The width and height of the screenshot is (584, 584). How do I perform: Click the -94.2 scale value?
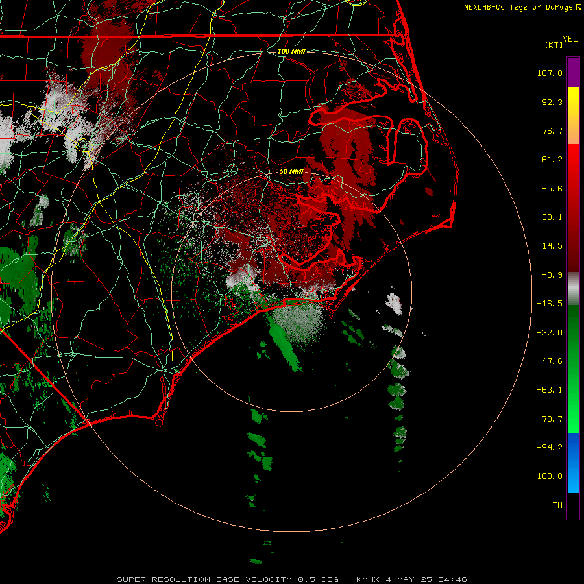coord(550,447)
